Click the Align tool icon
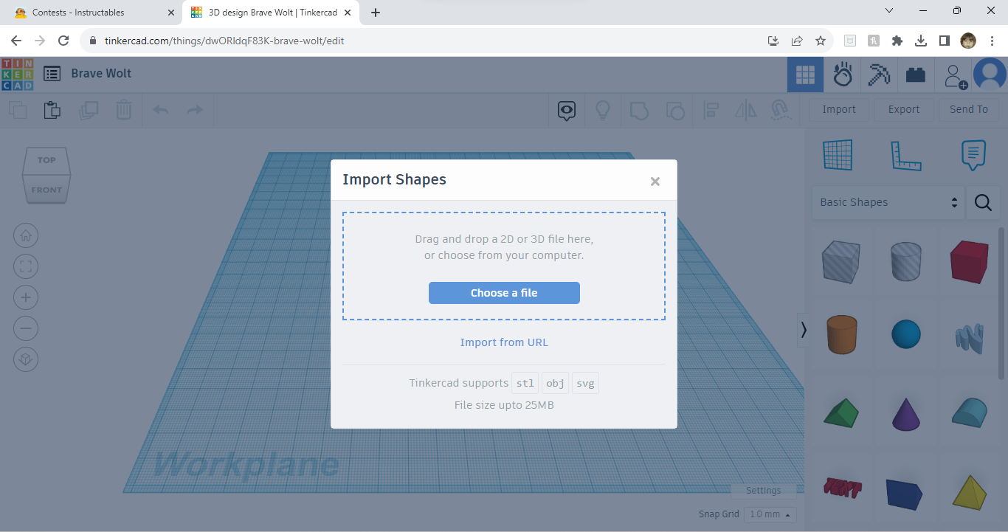1008x532 pixels. (x=711, y=111)
